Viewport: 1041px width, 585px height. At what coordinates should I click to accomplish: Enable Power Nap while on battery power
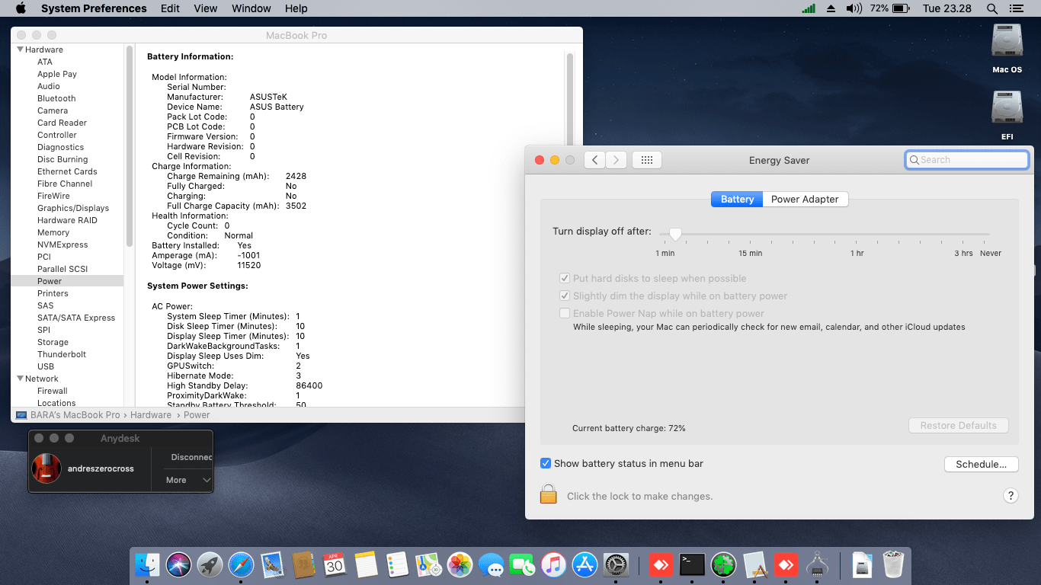[x=565, y=313]
